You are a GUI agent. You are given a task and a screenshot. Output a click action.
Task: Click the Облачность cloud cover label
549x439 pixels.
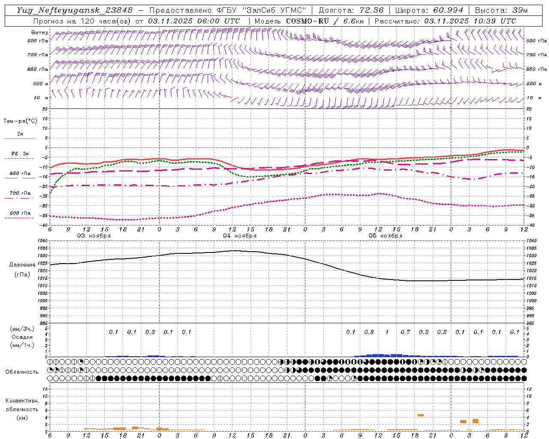pyautogui.click(x=22, y=372)
